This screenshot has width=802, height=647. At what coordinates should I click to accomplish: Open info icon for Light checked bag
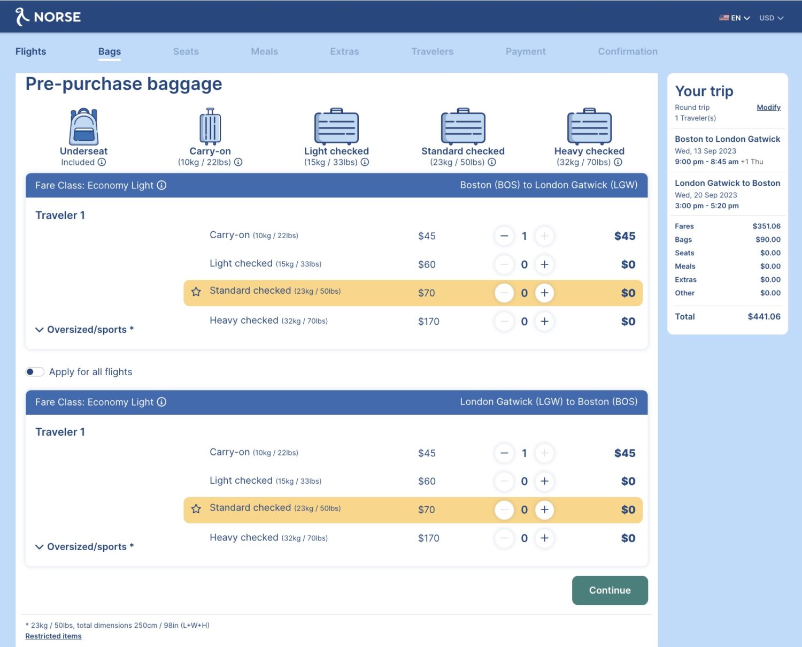[365, 162]
